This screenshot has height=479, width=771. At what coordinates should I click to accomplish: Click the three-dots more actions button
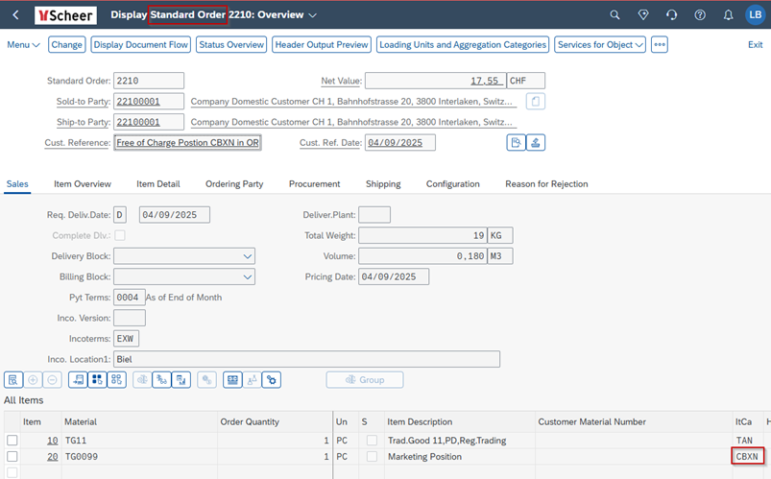660,45
